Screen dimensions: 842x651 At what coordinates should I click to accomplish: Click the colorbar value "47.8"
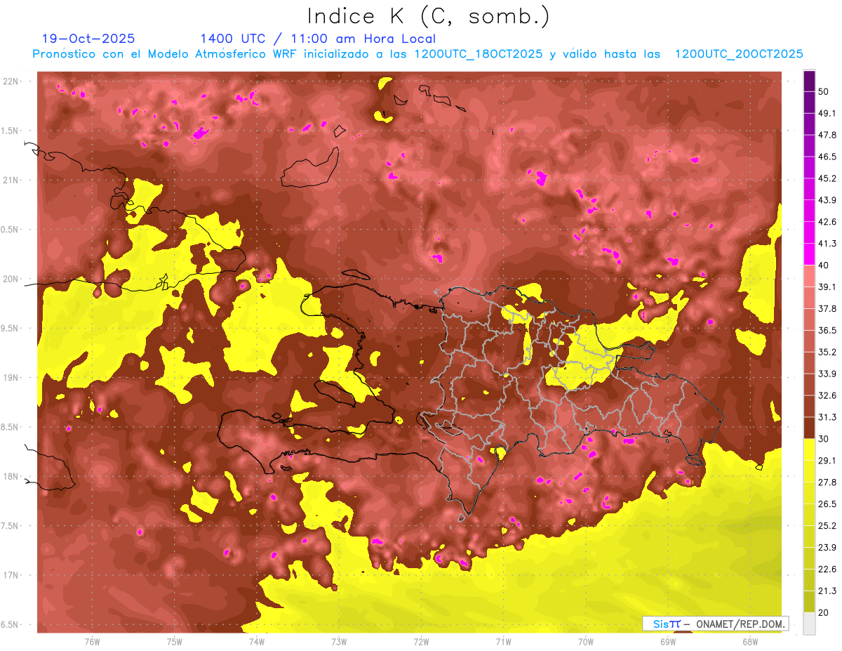[828, 135]
